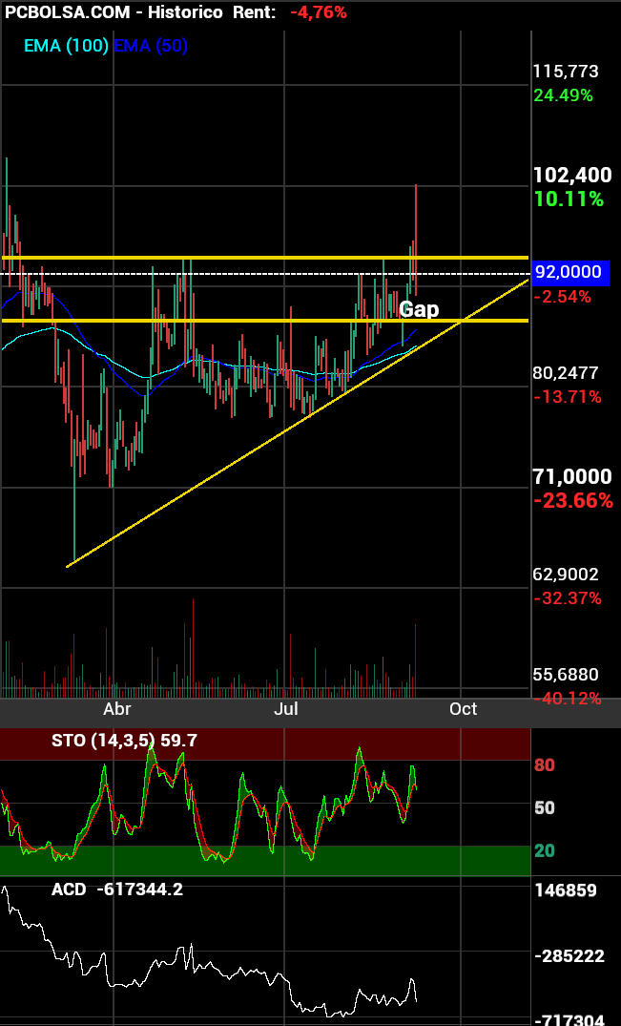The image size is (621, 1026).
Task: Click the red -23.66% percentage label
Action: click(572, 500)
